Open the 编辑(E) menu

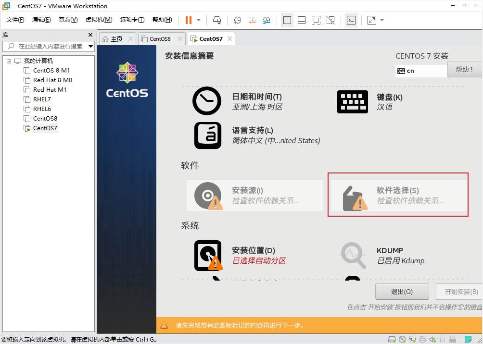[x=41, y=20]
